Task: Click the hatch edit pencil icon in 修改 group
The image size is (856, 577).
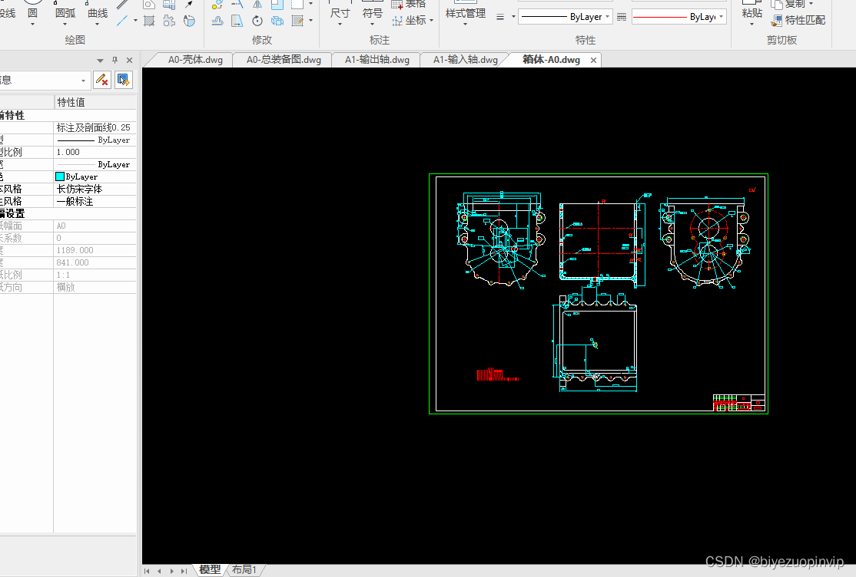Action: [297, 21]
